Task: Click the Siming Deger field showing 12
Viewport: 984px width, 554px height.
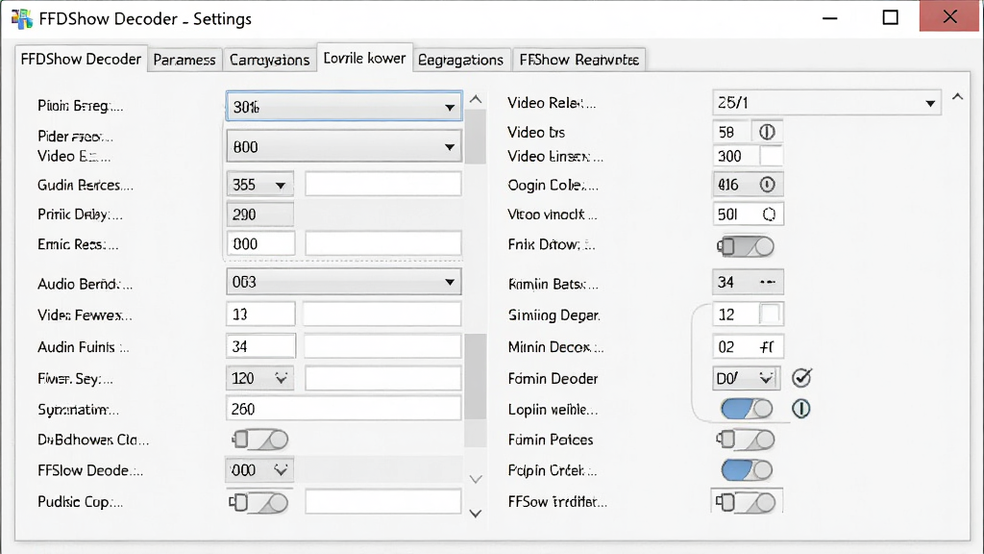Action: [x=735, y=315]
